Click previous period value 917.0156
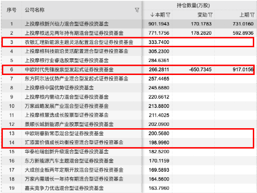 (x=243, y=70)
